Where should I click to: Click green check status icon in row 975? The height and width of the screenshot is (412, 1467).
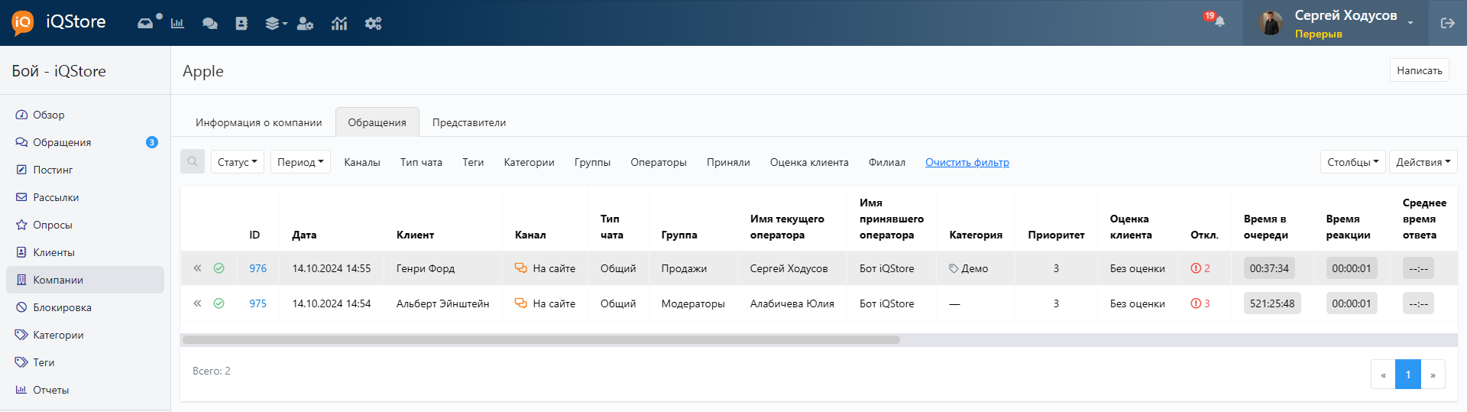219,303
